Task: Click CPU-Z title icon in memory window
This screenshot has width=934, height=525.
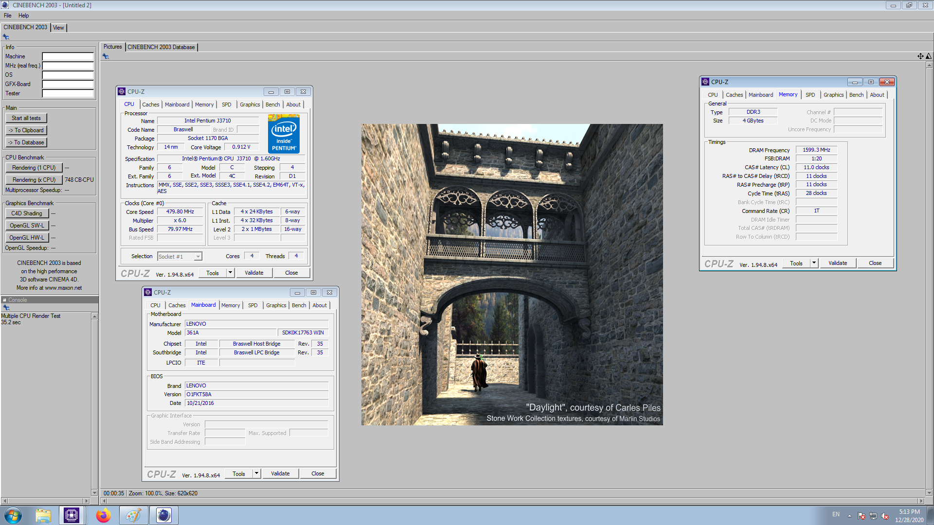Action: pos(705,82)
